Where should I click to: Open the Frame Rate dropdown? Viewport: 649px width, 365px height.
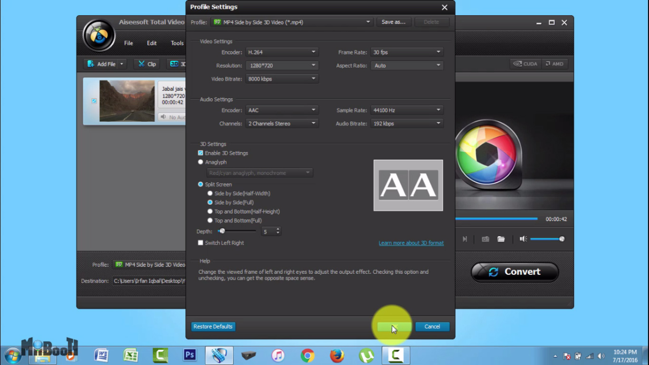tap(407, 52)
